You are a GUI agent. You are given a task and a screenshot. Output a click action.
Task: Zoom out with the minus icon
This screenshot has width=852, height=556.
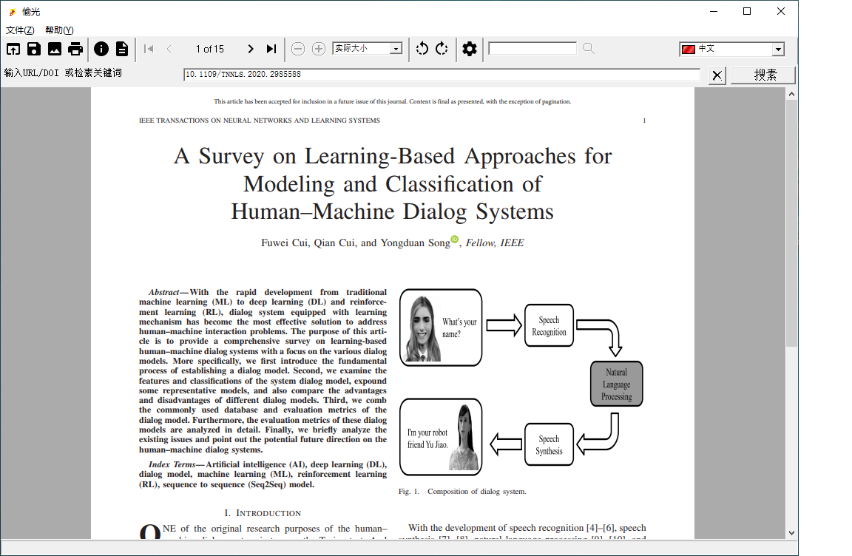click(298, 49)
